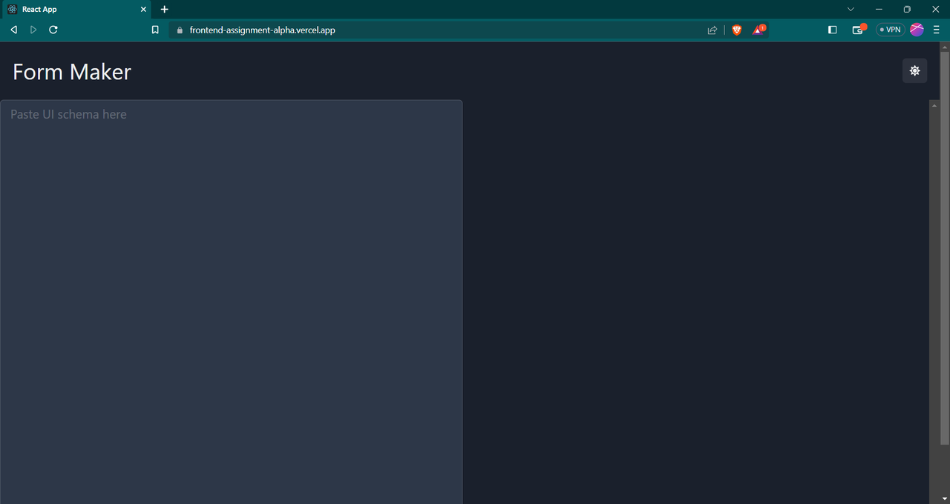Image resolution: width=950 pixels, height=504 pixels.
Task: Select the React App tab
Action: click(76, 10)
